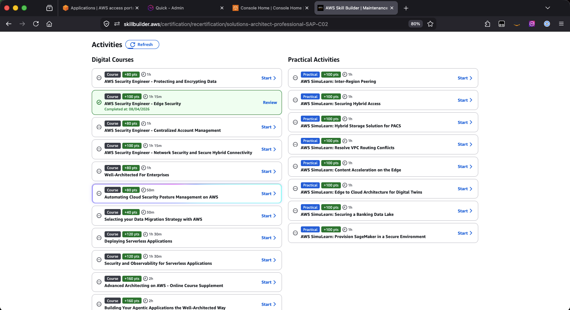Start Automating Cloud Security Posture Management
The width and height of the screenshot is (570, 310).
(269, 194)
